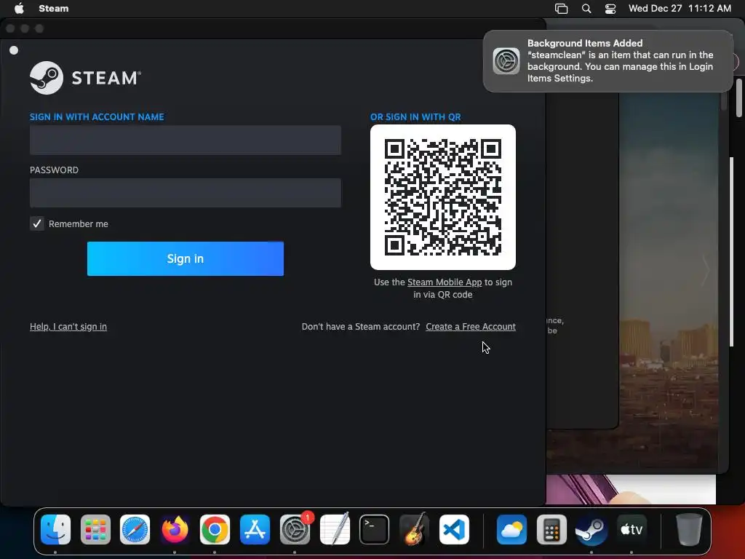Click the Background Items Added notification
Viewport: 745px width, 559px height.
click(x=608, y=61)
